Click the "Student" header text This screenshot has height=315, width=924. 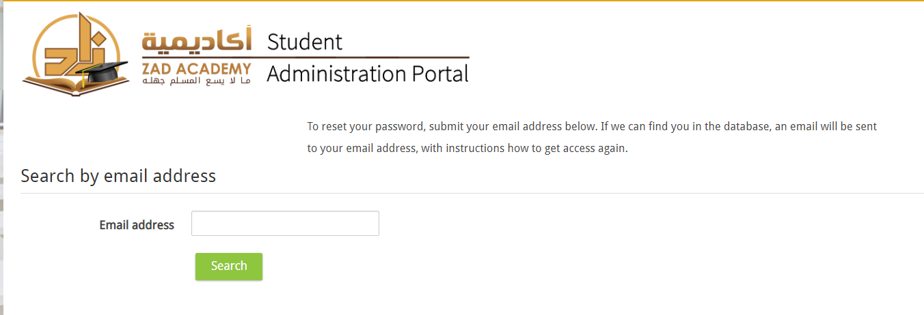(304, 42)
